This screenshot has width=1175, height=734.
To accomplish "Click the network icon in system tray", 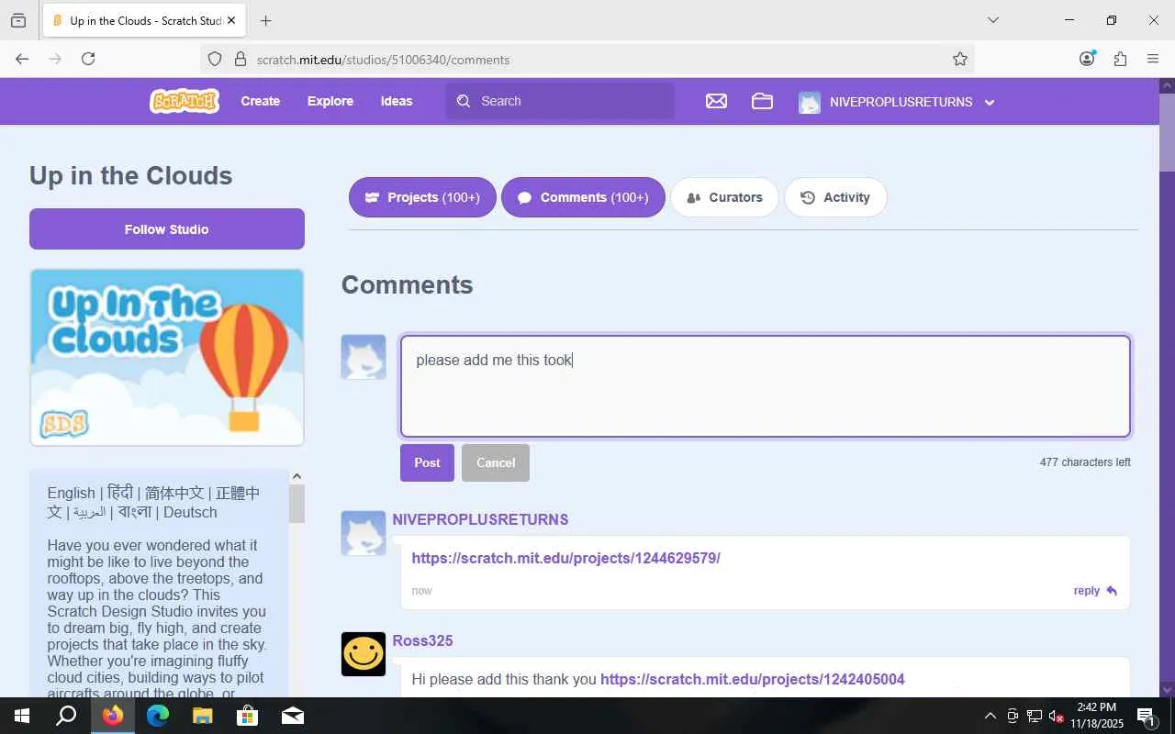I will pos(1035,716).
